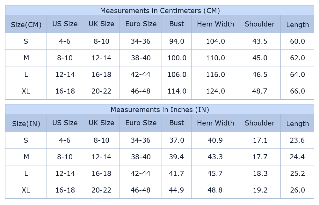This screenshot has height=205, width=319.
Task: Select the "Size(IN)" column header
Action: tap(26, 124)
